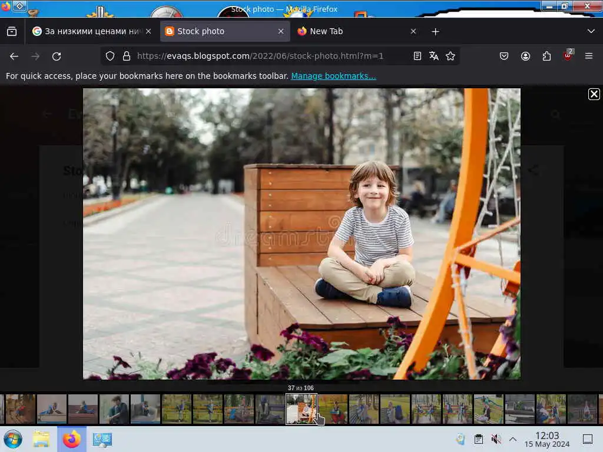List all tabs dropdown
The image size is (603, 452).
(x=591, y=31)
